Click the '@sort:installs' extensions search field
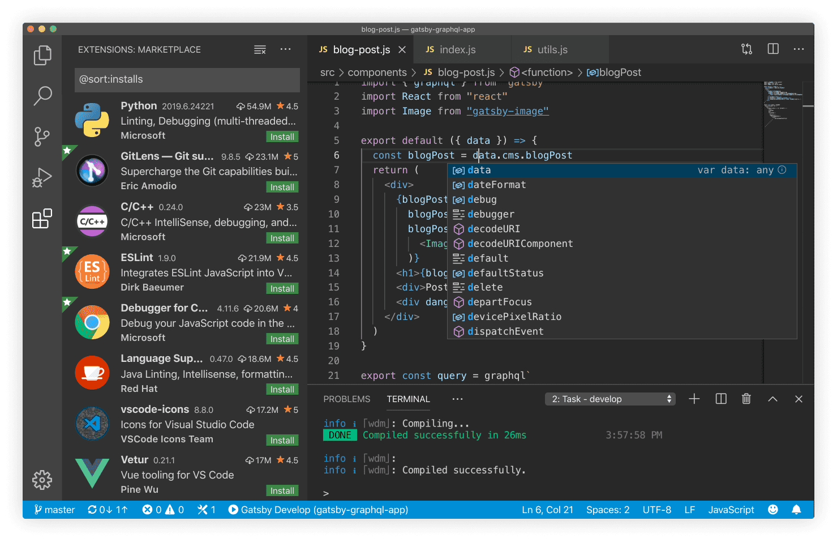The image size is (837, 542). pyautogui.click(x=187, y=79)
